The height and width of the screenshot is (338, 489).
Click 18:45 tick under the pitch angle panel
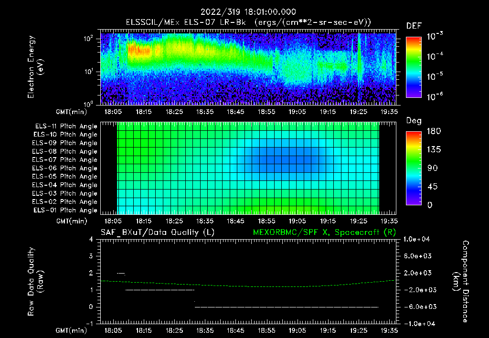[x=235, y=221]
